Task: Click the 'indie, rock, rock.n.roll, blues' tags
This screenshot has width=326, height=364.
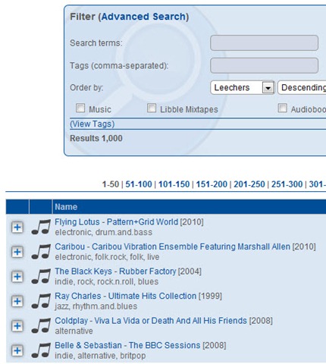Action: click(107, 281)
